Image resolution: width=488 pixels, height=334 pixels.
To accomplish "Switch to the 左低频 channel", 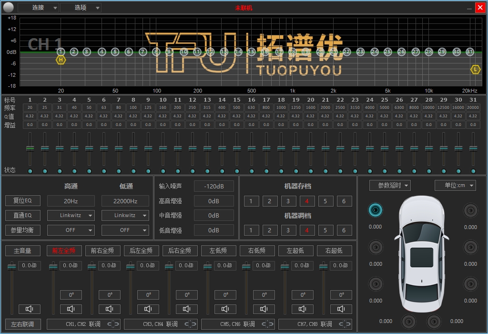I will pos(218,250).
